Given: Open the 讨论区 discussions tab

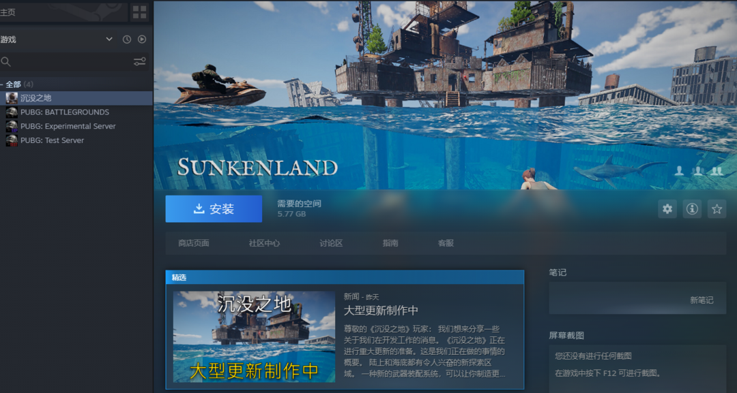Looking at the screenshot, I should 331,243.
